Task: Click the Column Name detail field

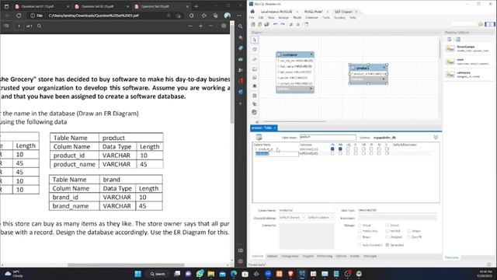Action: click(x=307, y=210)
